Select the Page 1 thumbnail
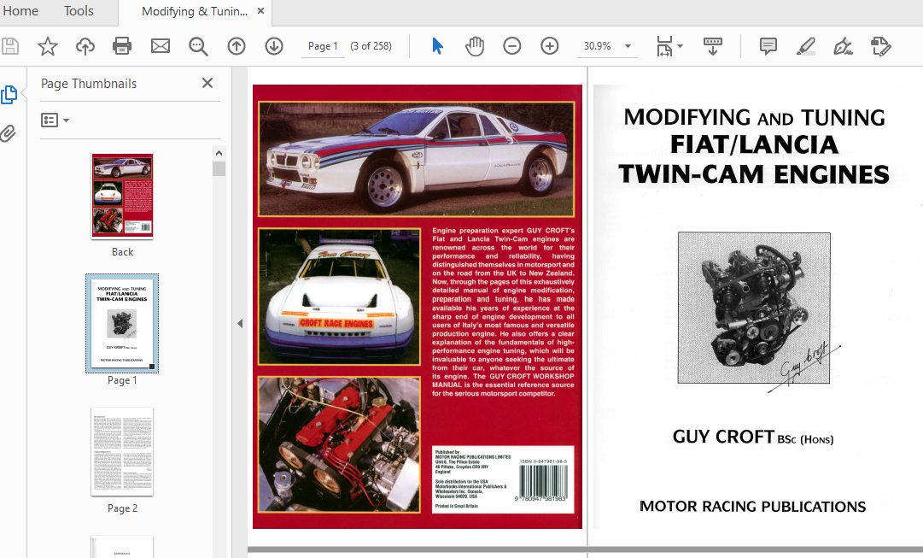This screenshot has height=558, width=923. tap(122, 323)
